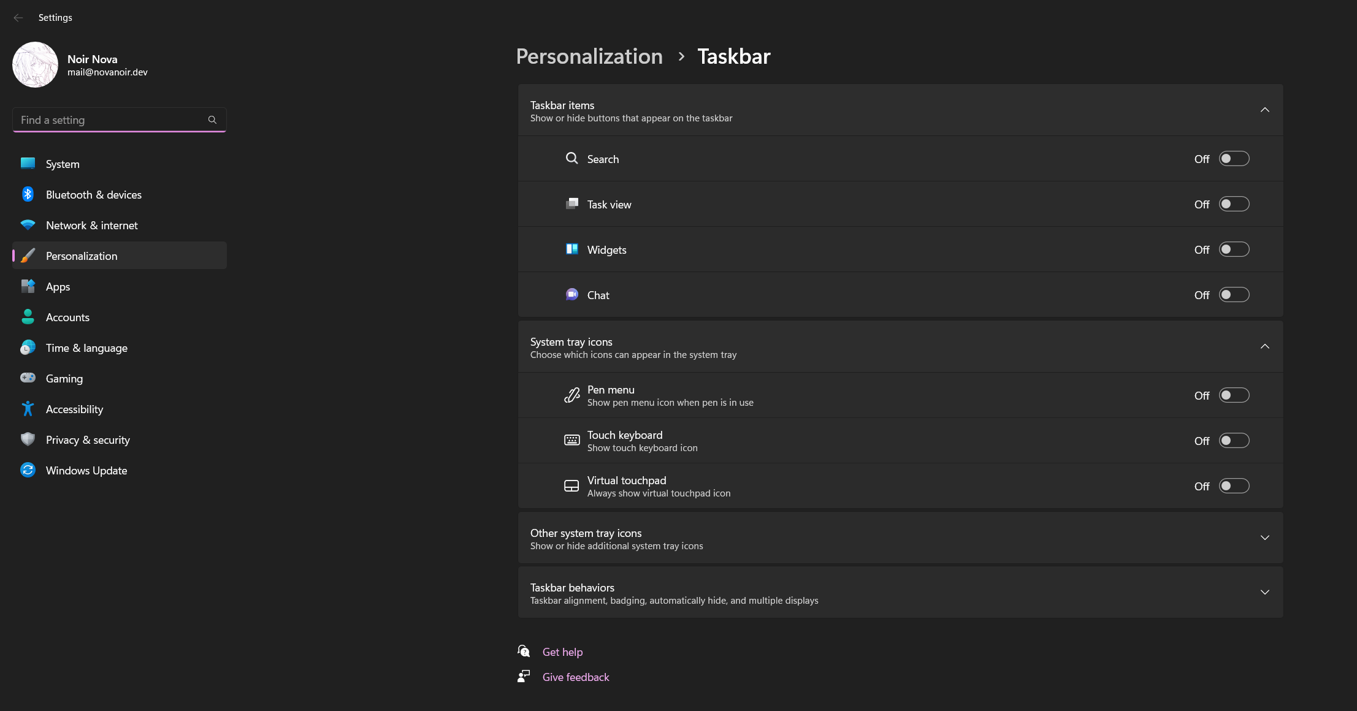Enable the Search taskbar toggle

click(x=1234, y=159)
